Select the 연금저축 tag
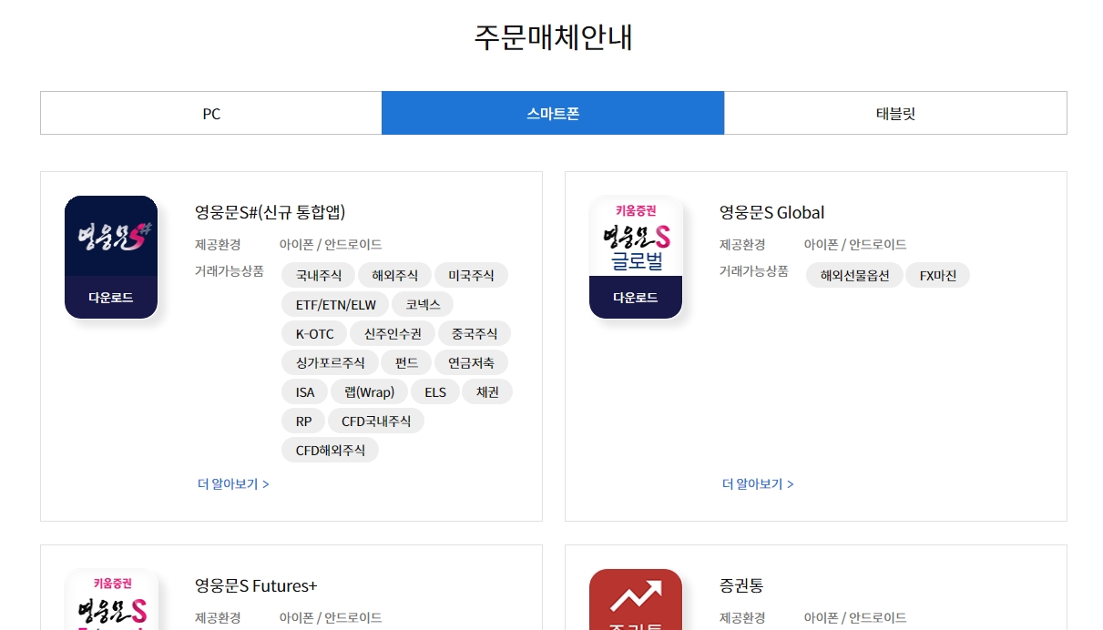The image size is (1103, 630). (471, 362)
